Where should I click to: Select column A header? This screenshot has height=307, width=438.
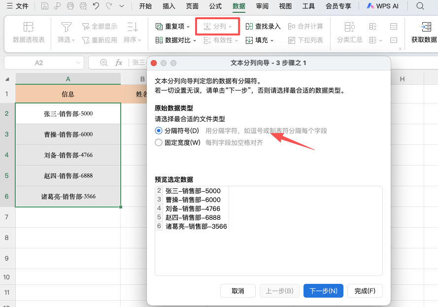point(68,79)
